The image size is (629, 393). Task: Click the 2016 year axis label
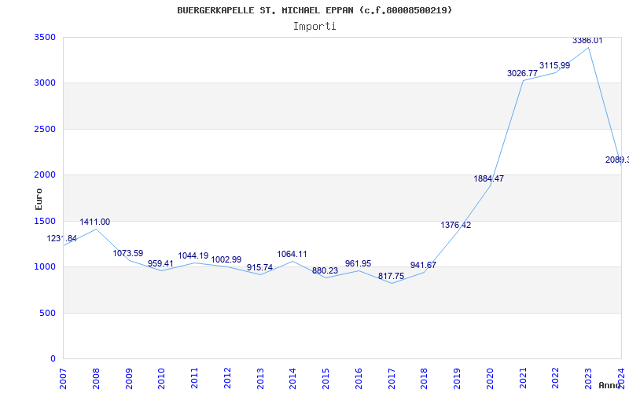point(359,379)
